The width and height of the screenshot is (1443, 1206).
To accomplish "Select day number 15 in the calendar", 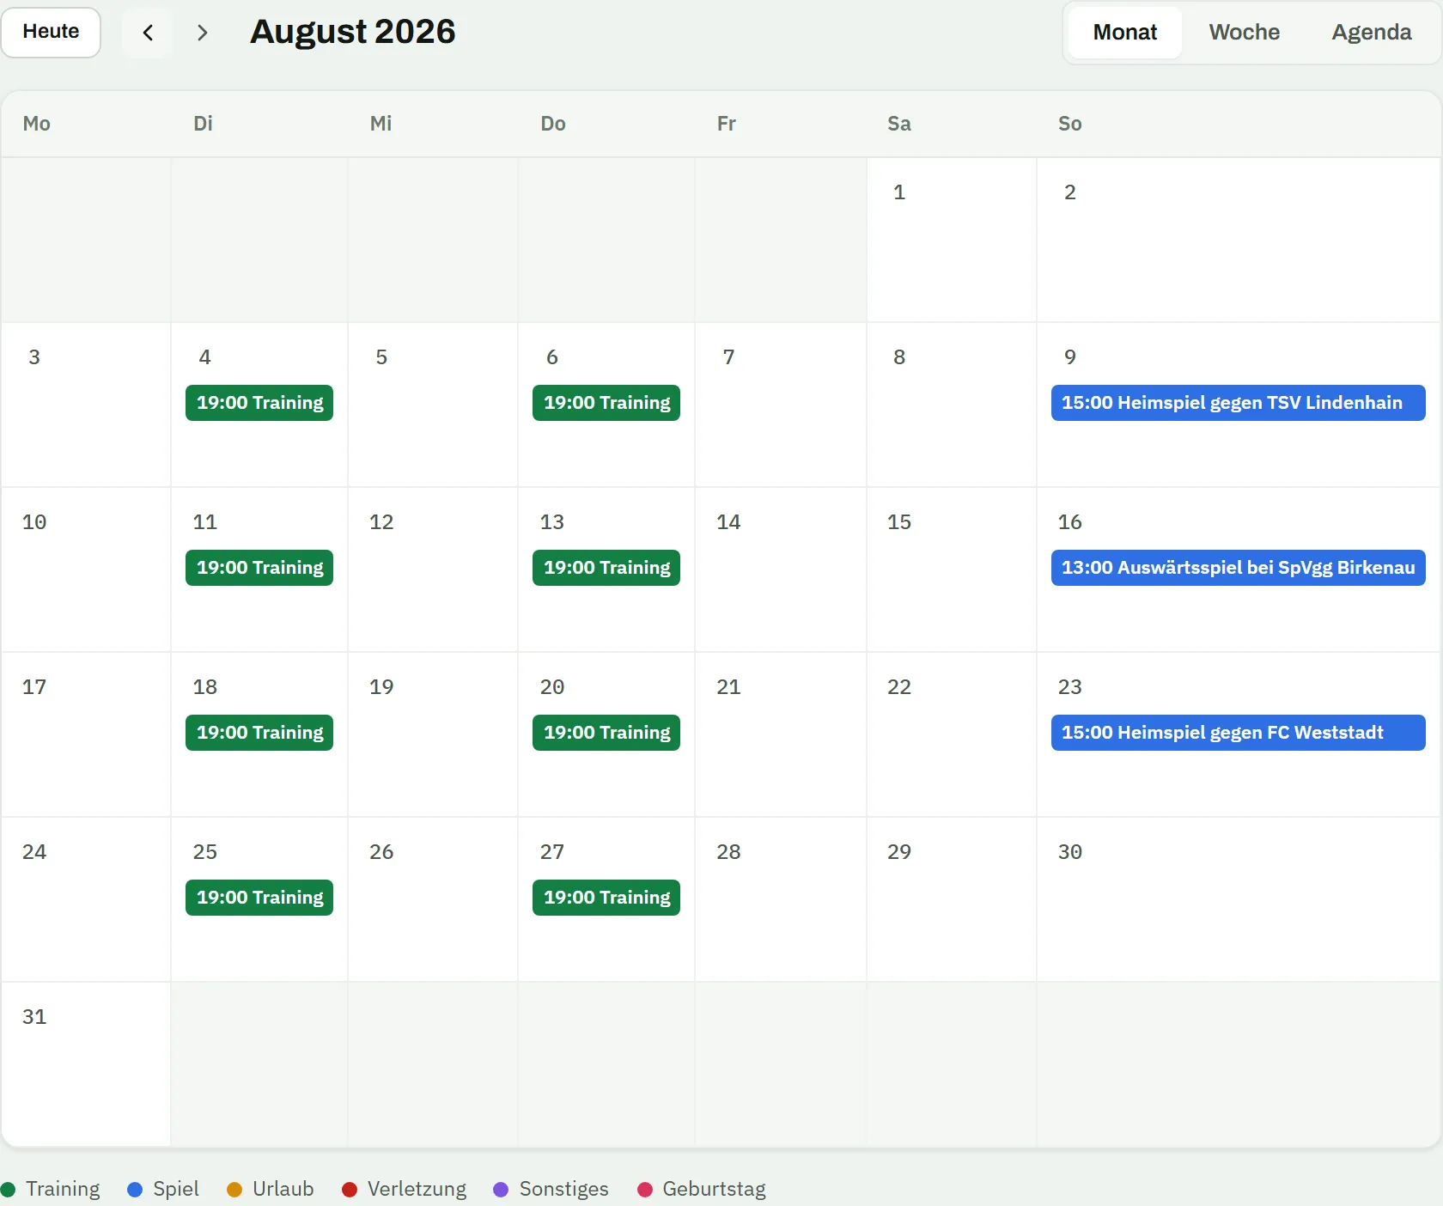I will coord(899,522).
